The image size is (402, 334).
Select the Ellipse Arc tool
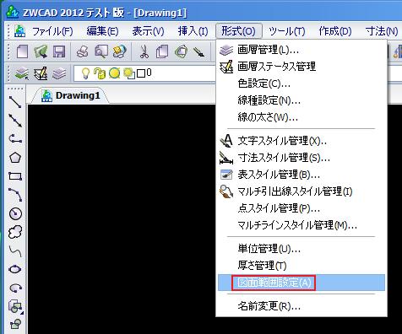(x=15, y=288)
